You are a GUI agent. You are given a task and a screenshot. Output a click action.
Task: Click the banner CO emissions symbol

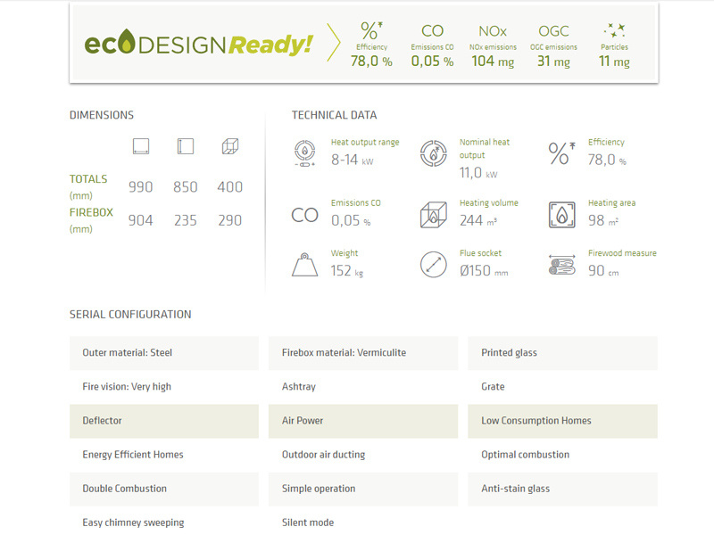pos(432,31)
